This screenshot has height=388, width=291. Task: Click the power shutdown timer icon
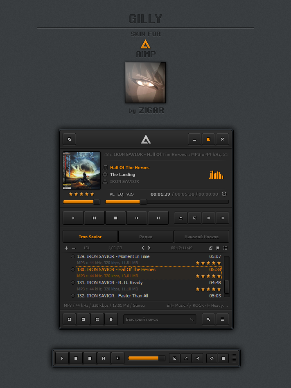[x=224, y=194]
